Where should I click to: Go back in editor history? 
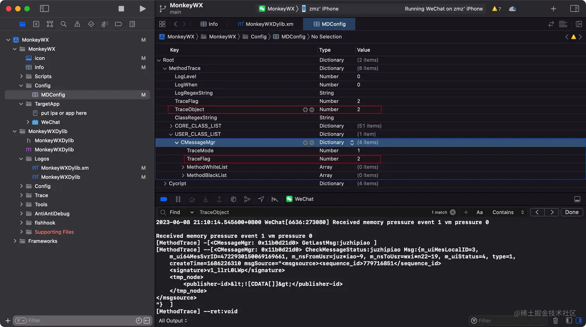pyautogui.click(x=176, y=24)
